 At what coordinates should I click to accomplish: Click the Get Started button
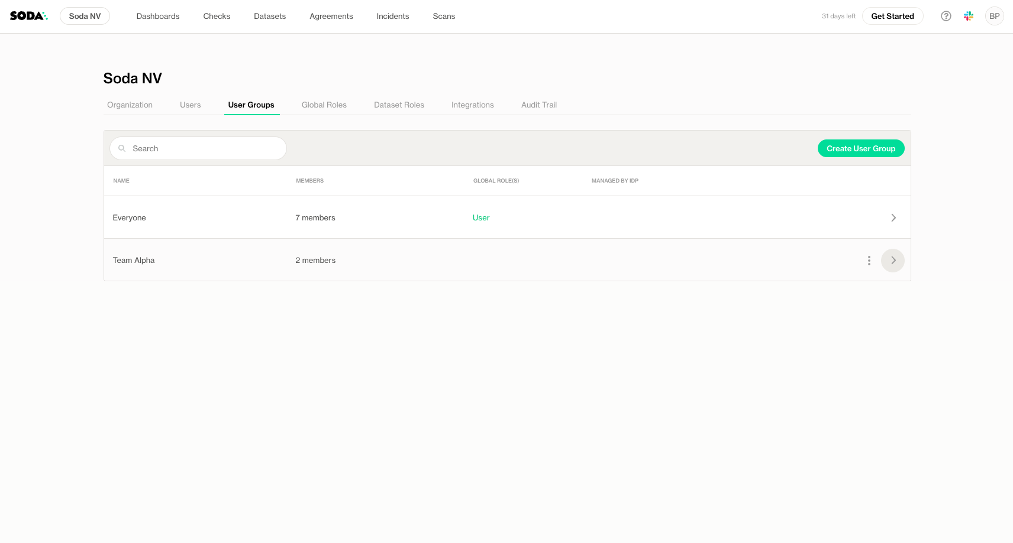point(892,16)
